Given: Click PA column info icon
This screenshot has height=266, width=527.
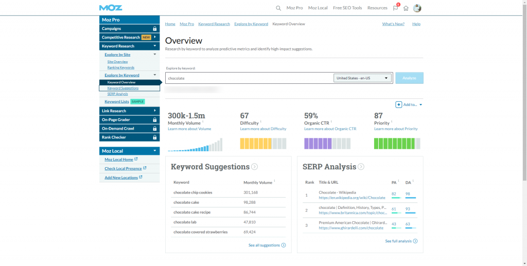Looking at the screenshot, I should 399,181.
